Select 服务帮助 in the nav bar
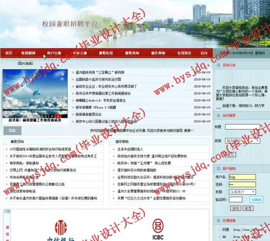Viewport: 270px width, 241px height. [158, 53]
